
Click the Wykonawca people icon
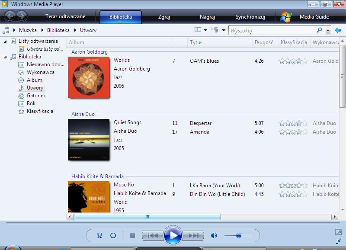point(21,72)
